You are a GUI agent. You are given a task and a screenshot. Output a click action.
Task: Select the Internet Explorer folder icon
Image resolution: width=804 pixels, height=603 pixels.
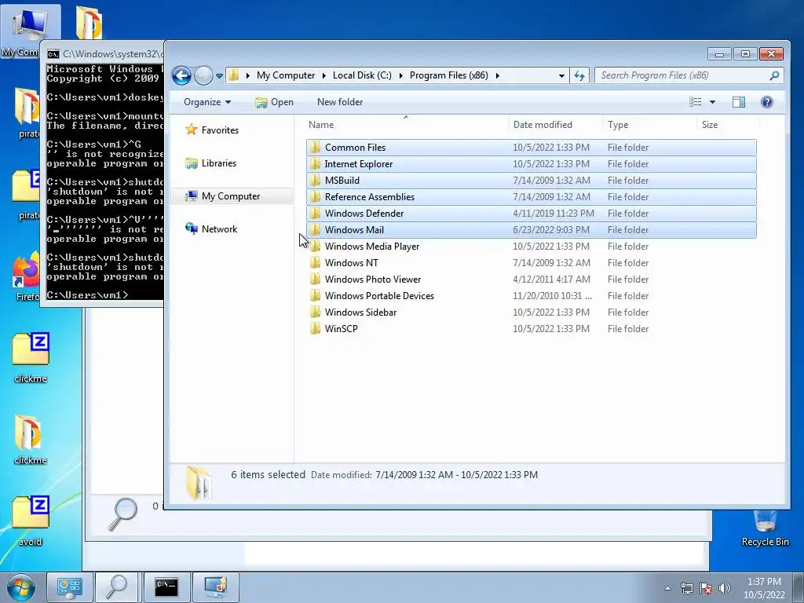tap(315, 163)
